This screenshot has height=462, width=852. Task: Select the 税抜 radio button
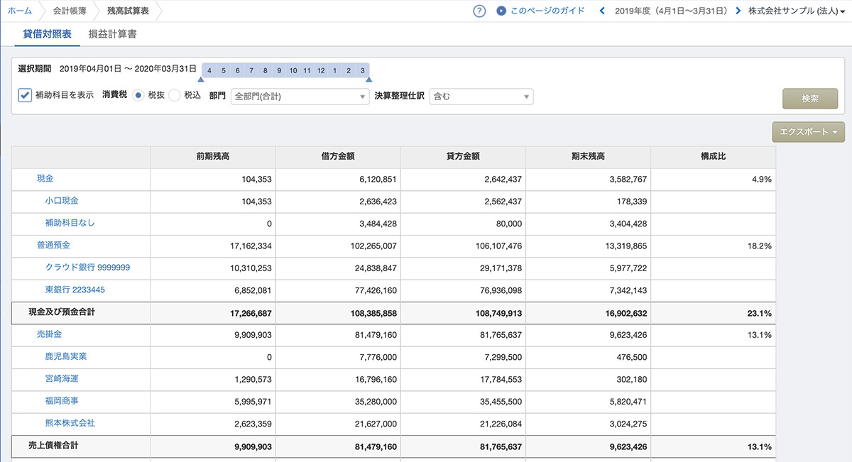(138, 95)
